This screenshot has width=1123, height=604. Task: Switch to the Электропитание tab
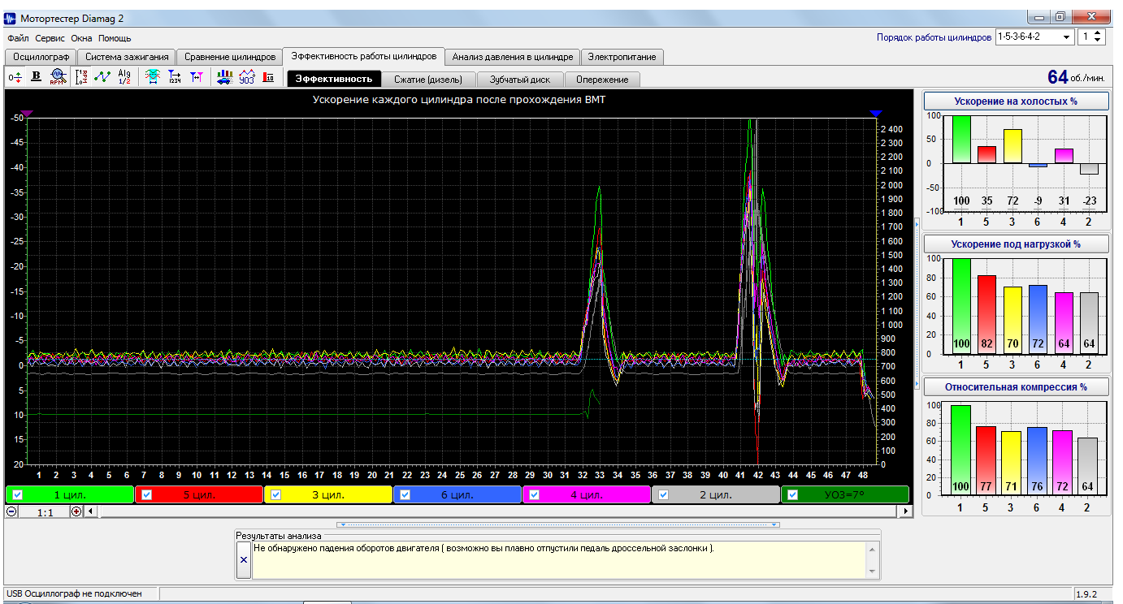(x=622, y=57)
